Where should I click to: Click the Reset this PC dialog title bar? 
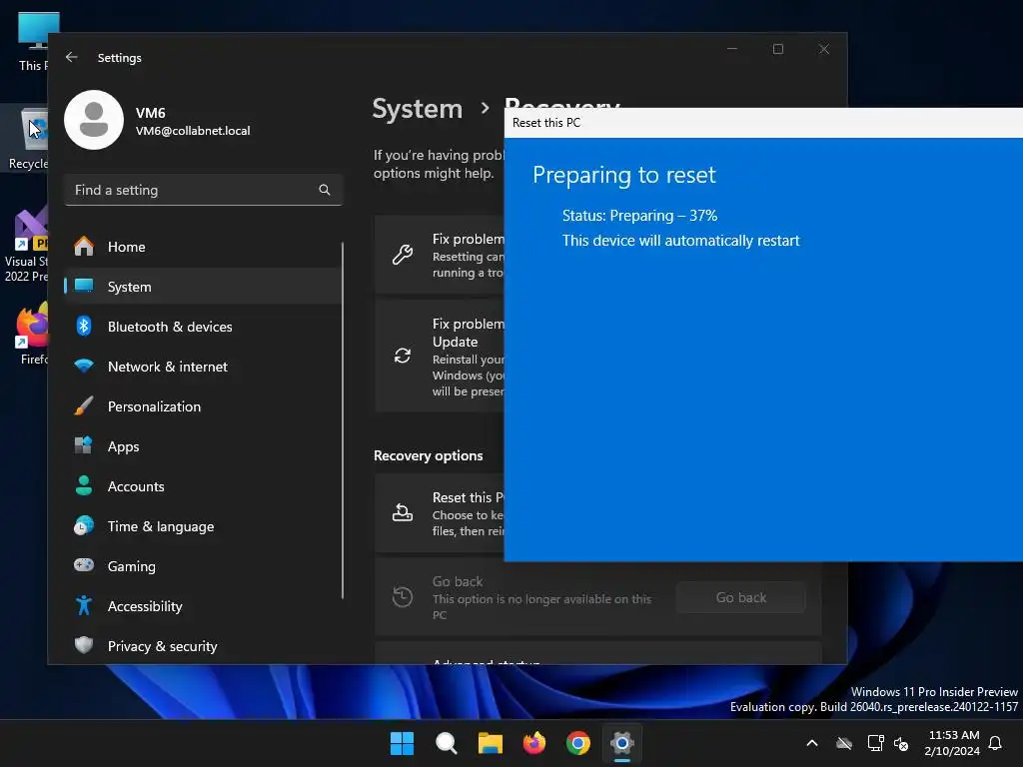(763, 123)
